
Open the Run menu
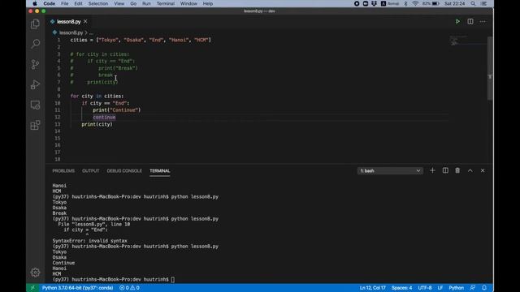146,3
